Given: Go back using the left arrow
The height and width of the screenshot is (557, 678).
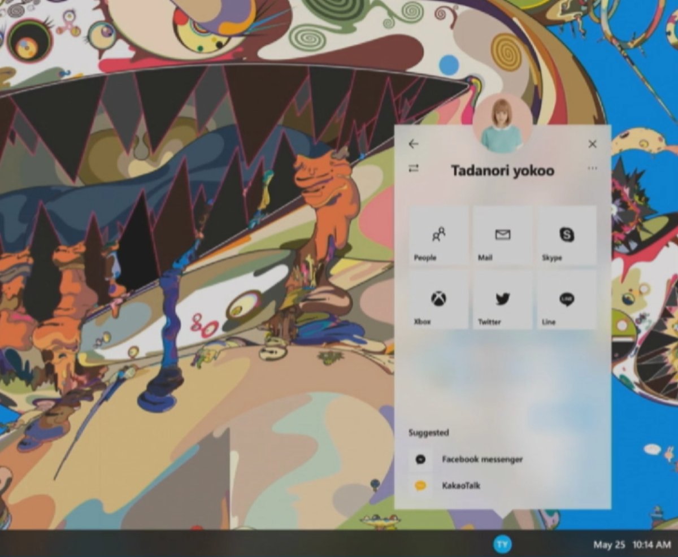Looking at the screenshot, I should point(414,144).
